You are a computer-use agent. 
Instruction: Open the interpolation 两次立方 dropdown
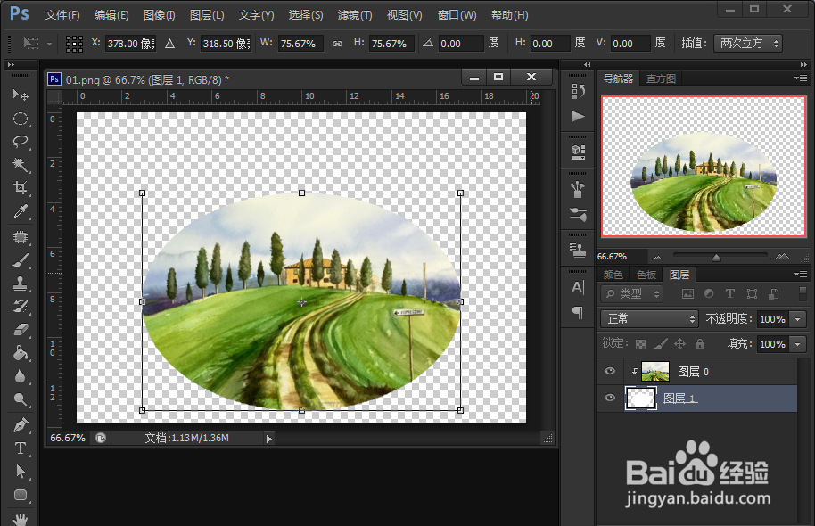[748, 44]
